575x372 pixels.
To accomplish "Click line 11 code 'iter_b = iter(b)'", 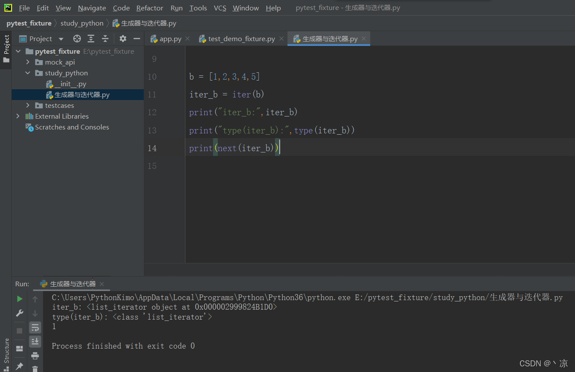I will click(x=226, y=94).
